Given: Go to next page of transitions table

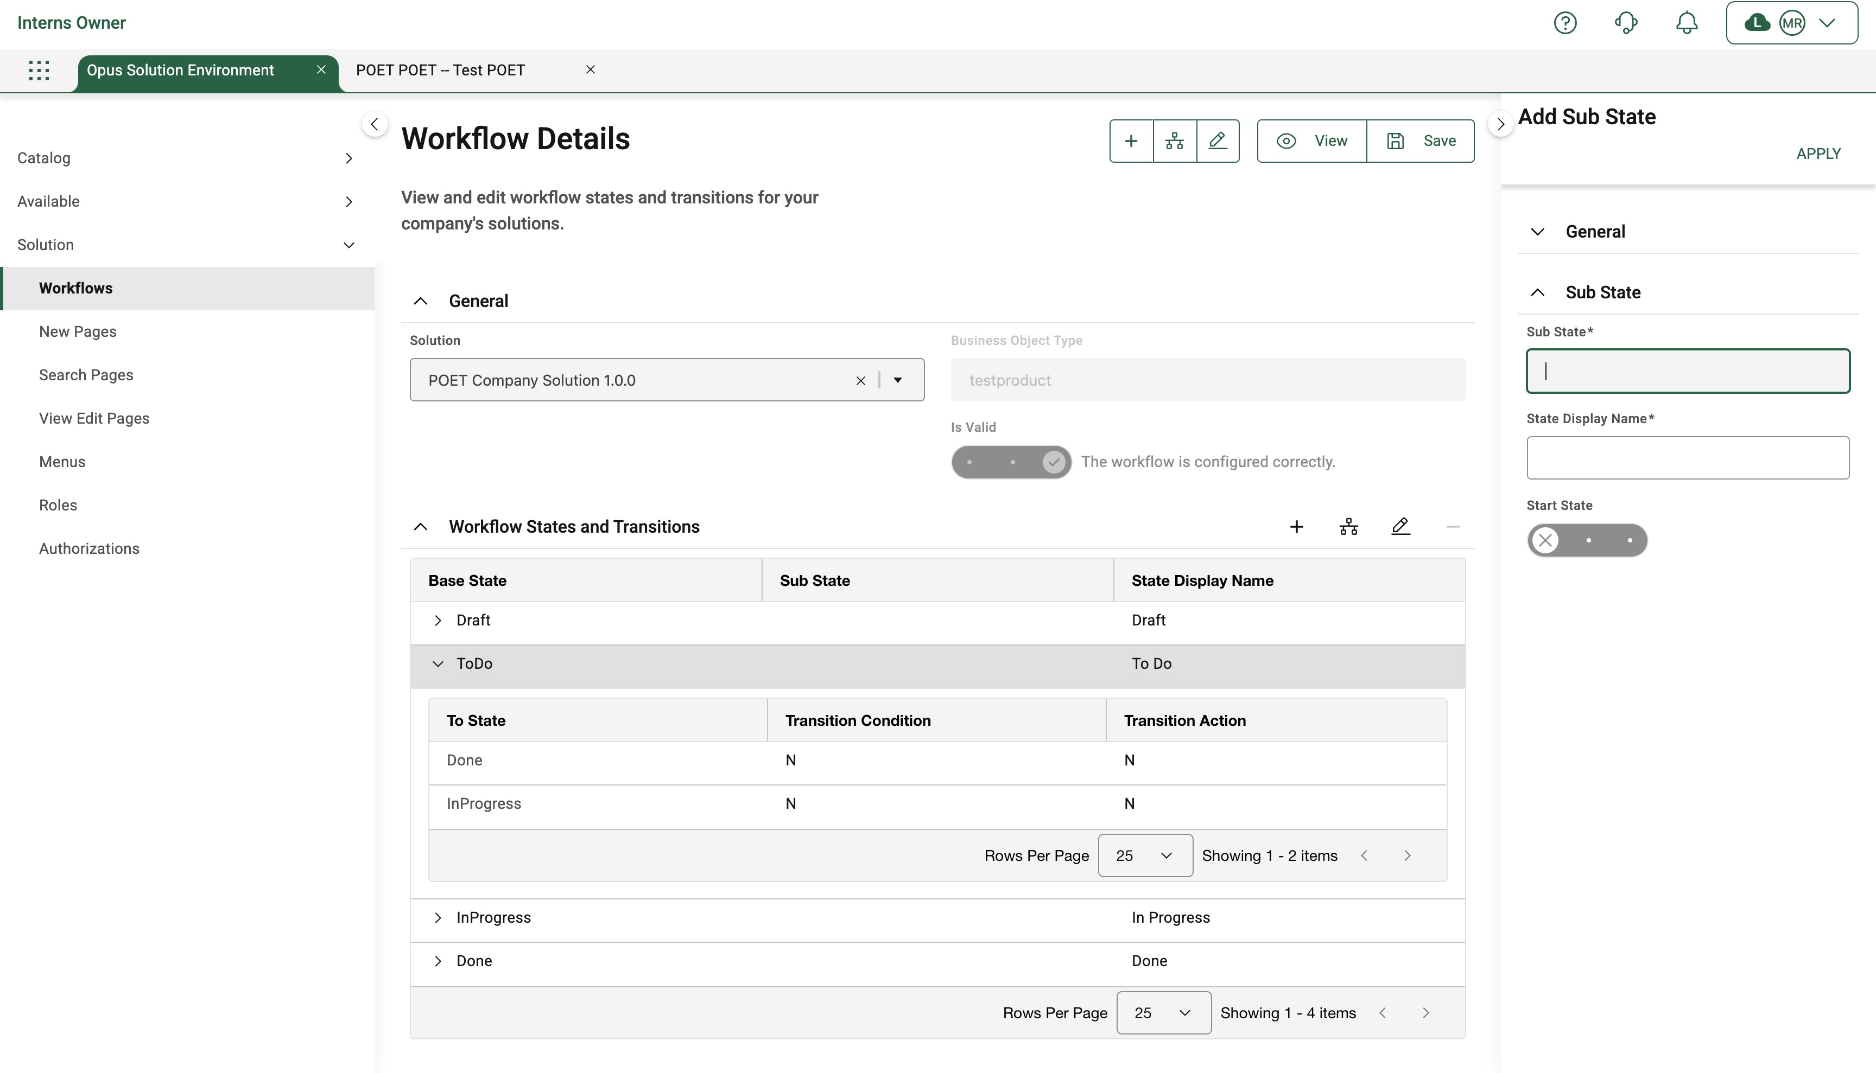Looking at the screenshot, I should [1407, 855].
